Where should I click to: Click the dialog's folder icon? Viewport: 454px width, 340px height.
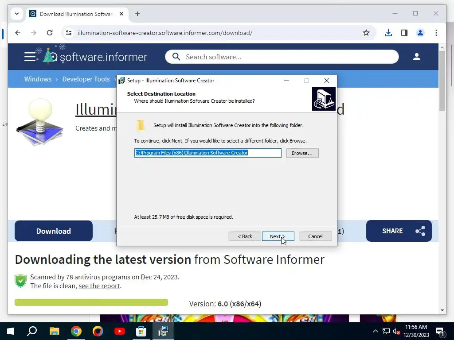pos(141,125)
